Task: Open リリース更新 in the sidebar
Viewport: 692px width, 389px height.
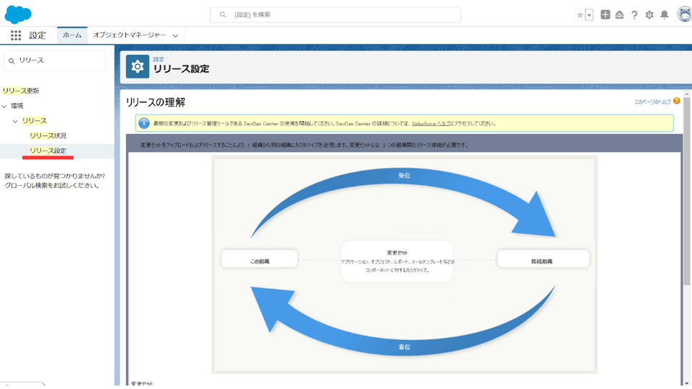Action: pyautogui.click(x=21, y=91)
